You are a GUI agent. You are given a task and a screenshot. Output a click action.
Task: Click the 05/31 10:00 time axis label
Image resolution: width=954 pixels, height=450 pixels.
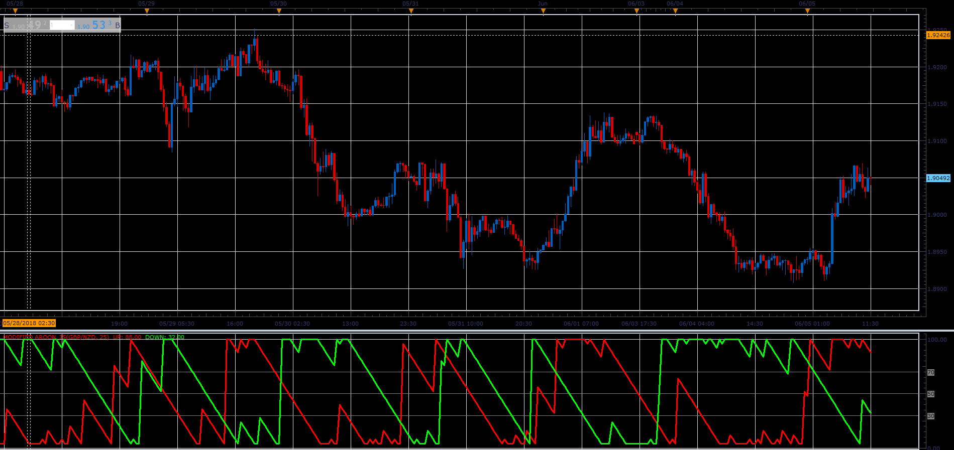pyautogui.click(x=466, y=324)
